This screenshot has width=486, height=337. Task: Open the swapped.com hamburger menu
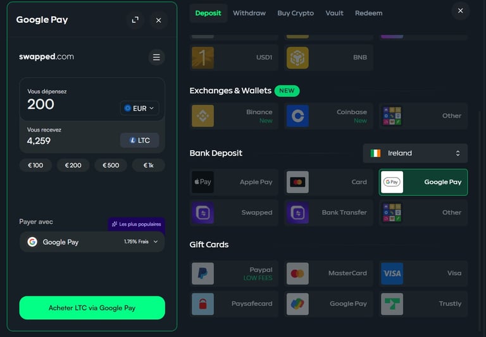click(x=156, y=58)
